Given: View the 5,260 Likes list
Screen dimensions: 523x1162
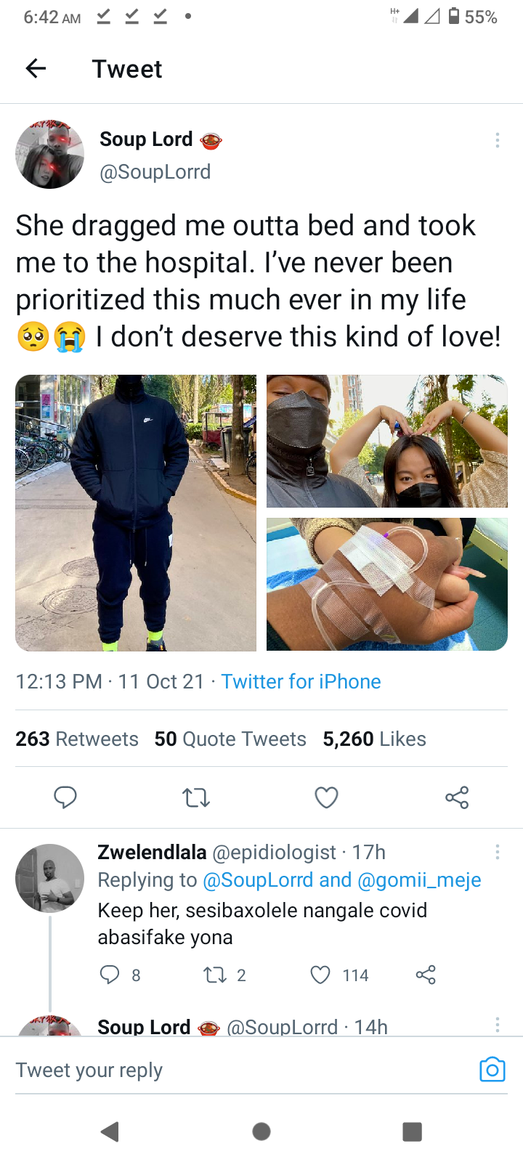Looking at the screenshot, I should pos(374,739).
